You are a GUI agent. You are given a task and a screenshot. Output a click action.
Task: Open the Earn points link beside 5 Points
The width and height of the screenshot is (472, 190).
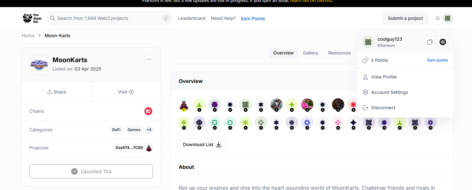click(x=437, y=60)
